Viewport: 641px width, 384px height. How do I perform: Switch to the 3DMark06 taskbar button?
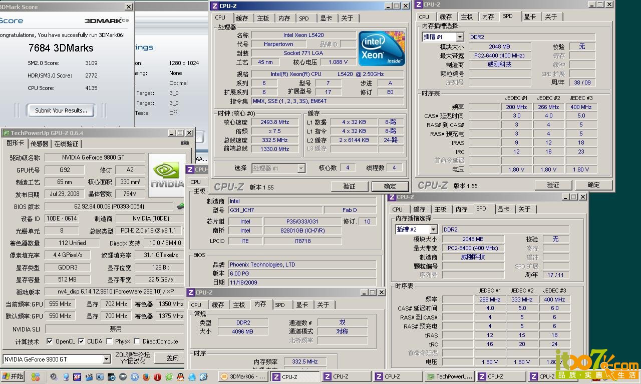point(243,376)
